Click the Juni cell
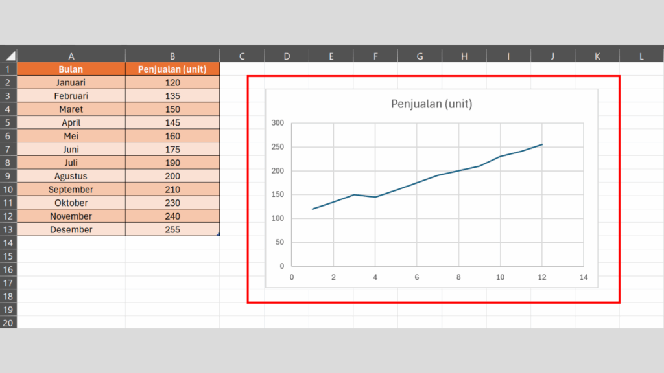Screen dimensions: 664x373 71,149
